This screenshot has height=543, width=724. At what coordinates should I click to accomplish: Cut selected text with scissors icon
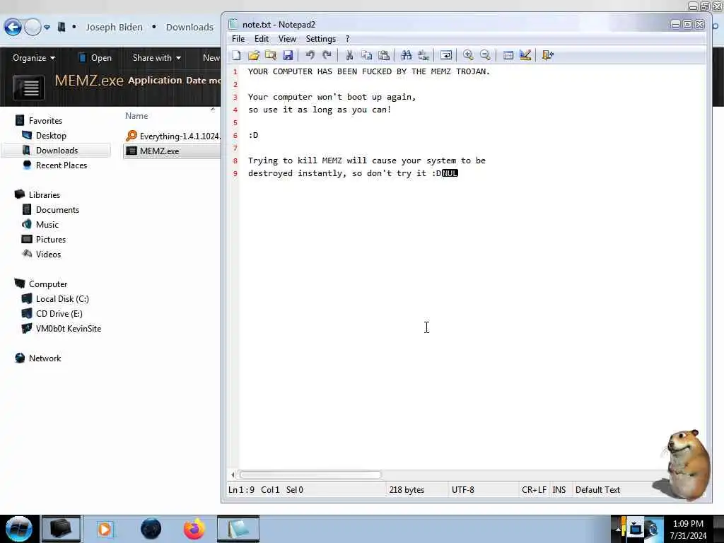pos(349,55)
